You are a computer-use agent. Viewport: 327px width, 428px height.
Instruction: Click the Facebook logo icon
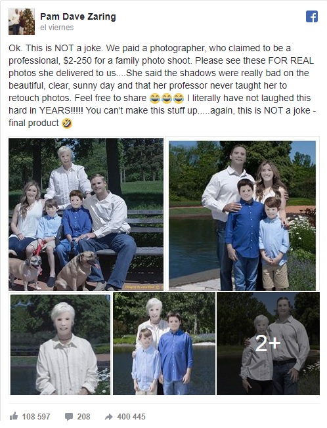tap(311, 16)
